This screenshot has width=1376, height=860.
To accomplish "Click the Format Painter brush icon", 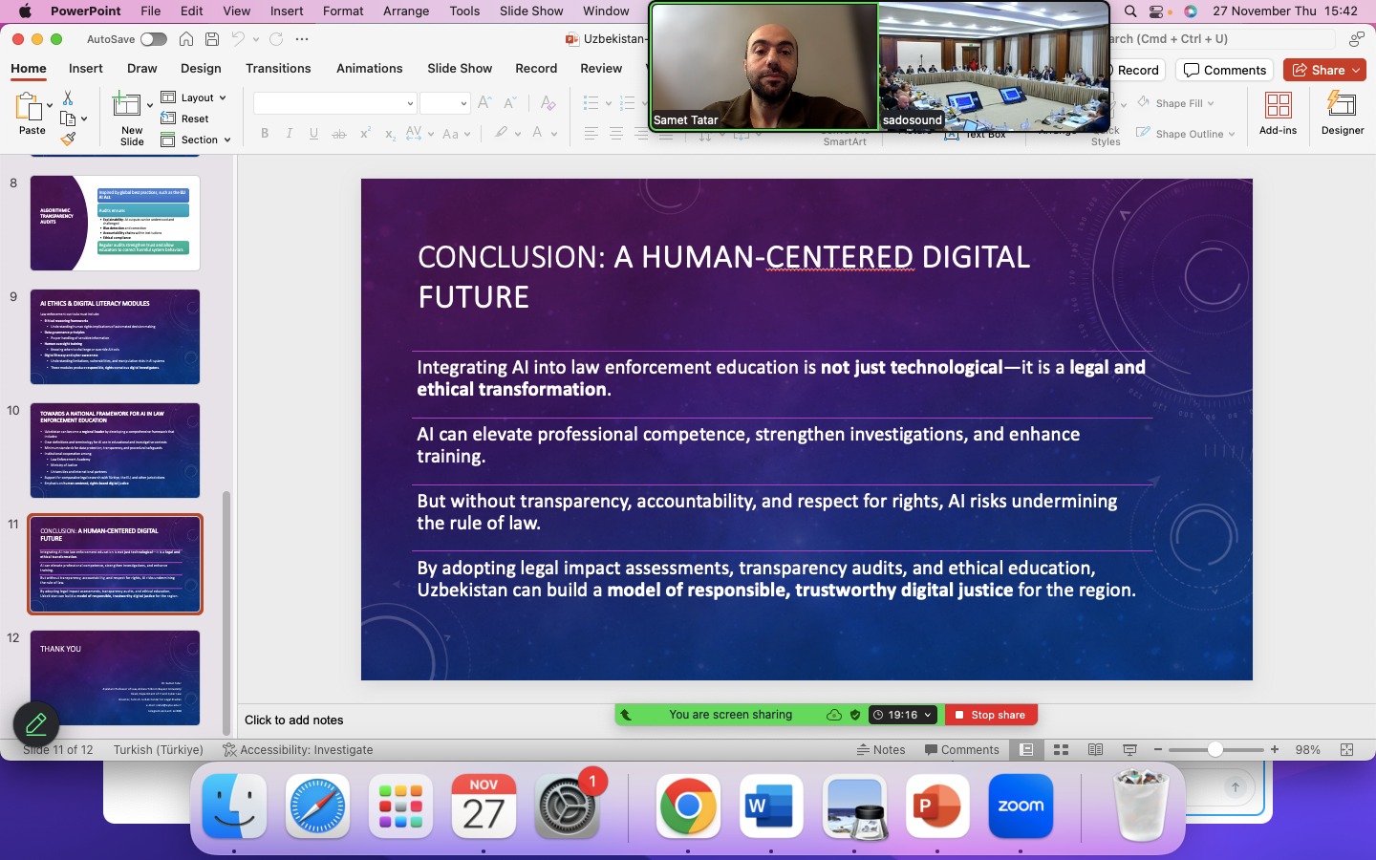I will (x=68, y=140).
